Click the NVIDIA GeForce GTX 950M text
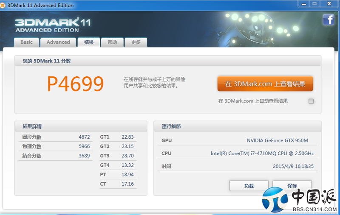The height and width of the screenshot is (215, 340). point(278,141)
